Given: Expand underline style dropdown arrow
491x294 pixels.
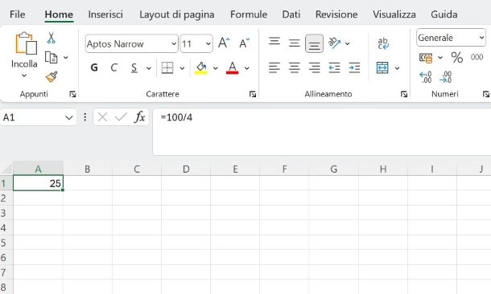Looking at the screenshot, I should click(x=149, y=68).
